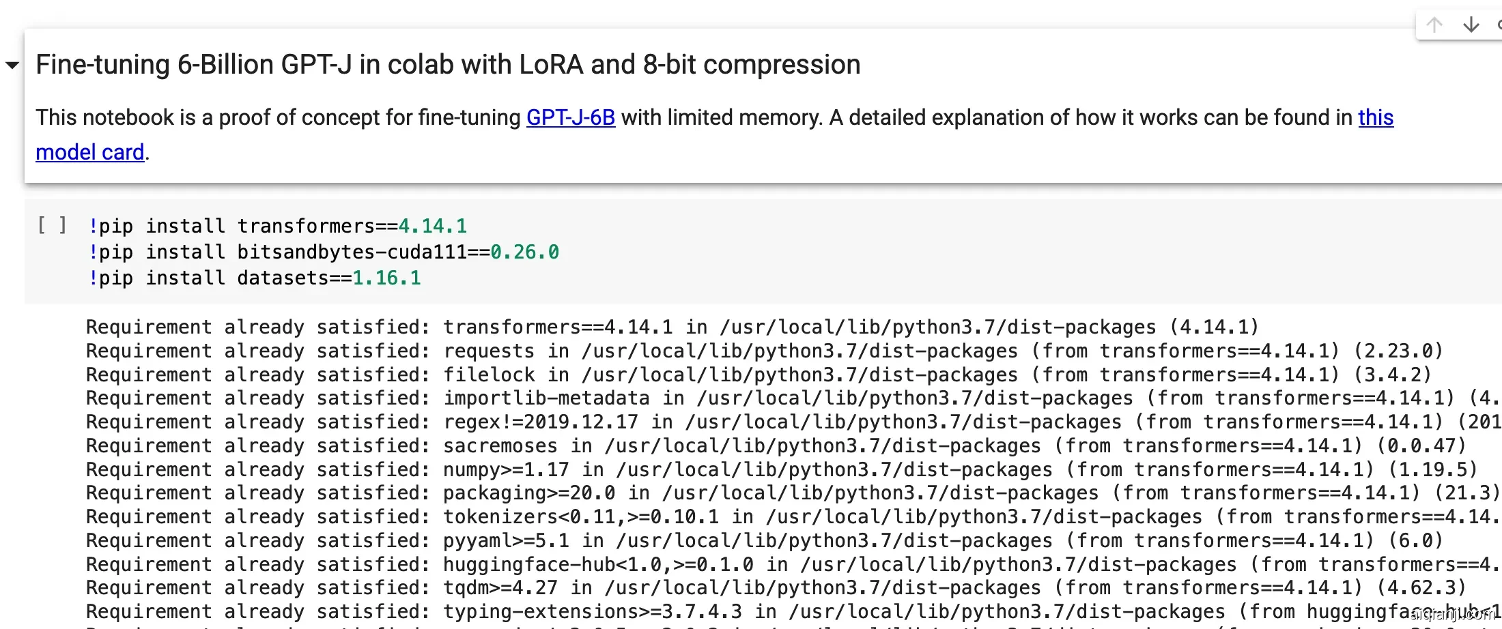Click the filelock requirement output line
Image resolution: width=1502 pixels, height=629 pixels.
[x=758, y=375]
